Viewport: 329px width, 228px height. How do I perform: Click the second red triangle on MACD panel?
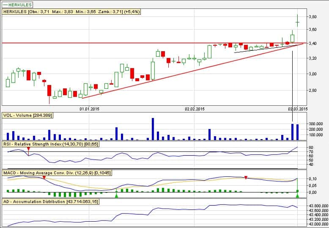(x=246, y=177)
